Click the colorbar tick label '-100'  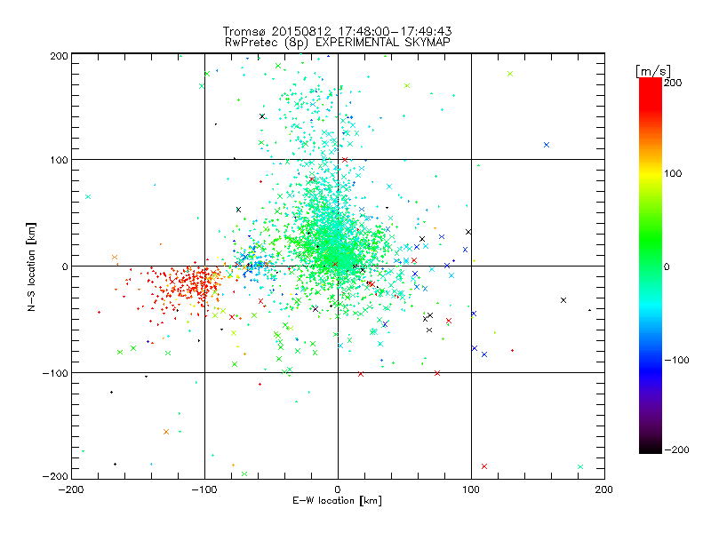(676, 360)
